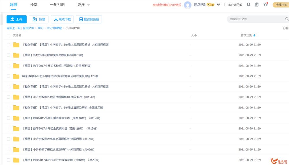Check the box for 赠送 数学小升初入学考试 folder

8,76
